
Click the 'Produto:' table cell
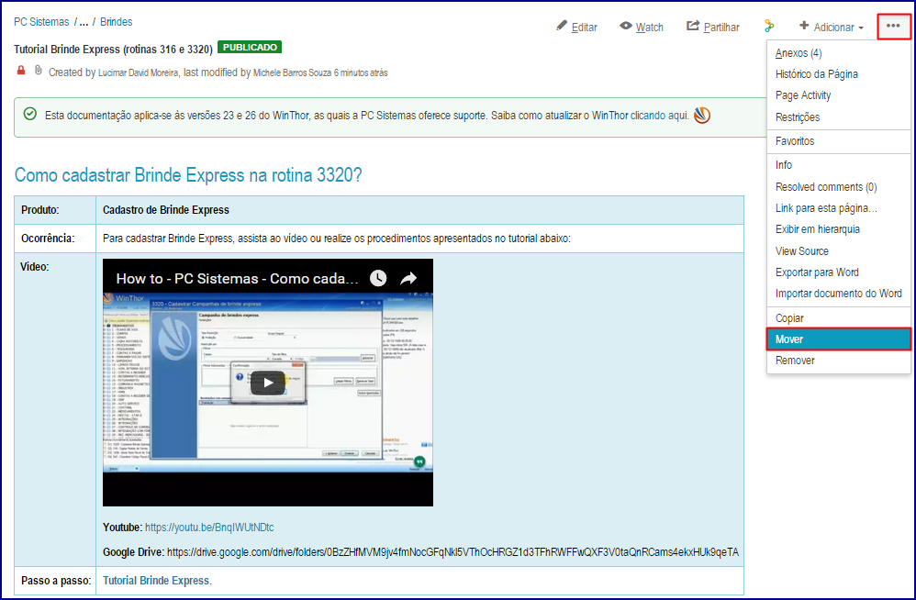click(55, 210)
